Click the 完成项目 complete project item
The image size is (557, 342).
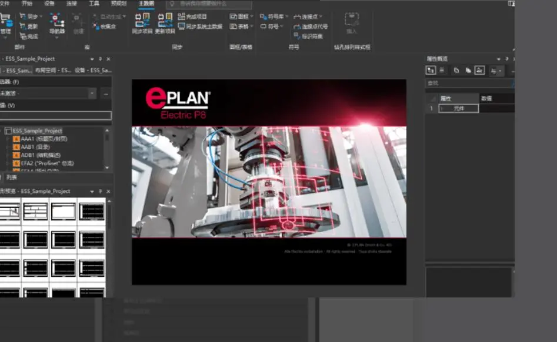tap(192, 16)
